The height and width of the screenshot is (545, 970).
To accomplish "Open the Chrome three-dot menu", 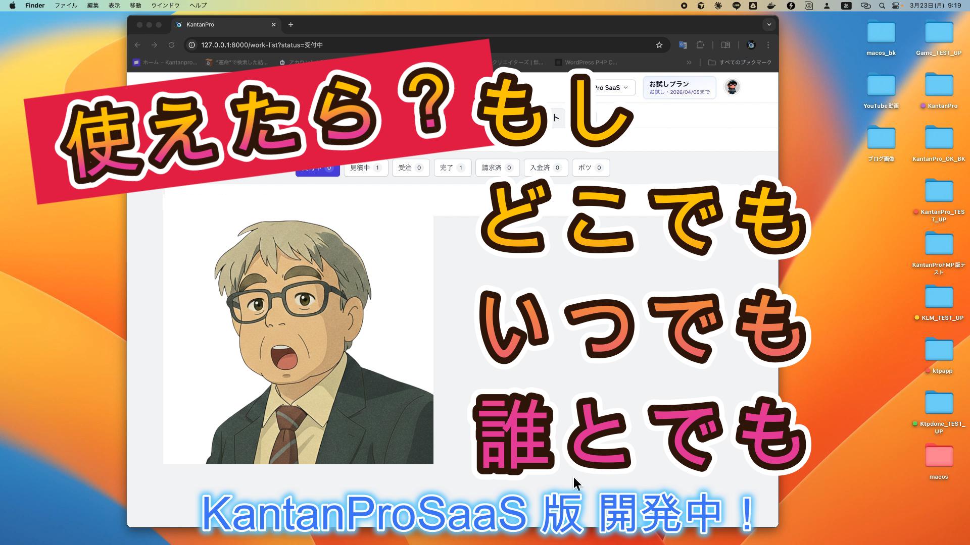I will point(768,45).
